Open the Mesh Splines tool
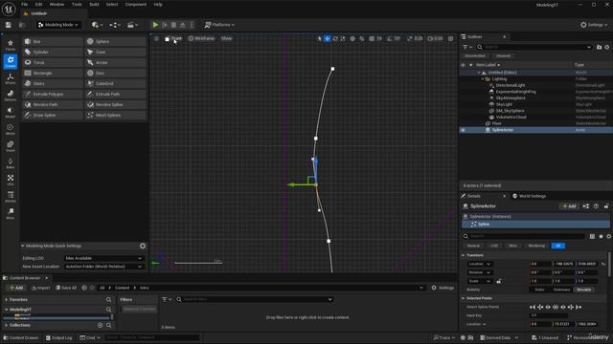613x344 pixels. click(x=115, y=115)
